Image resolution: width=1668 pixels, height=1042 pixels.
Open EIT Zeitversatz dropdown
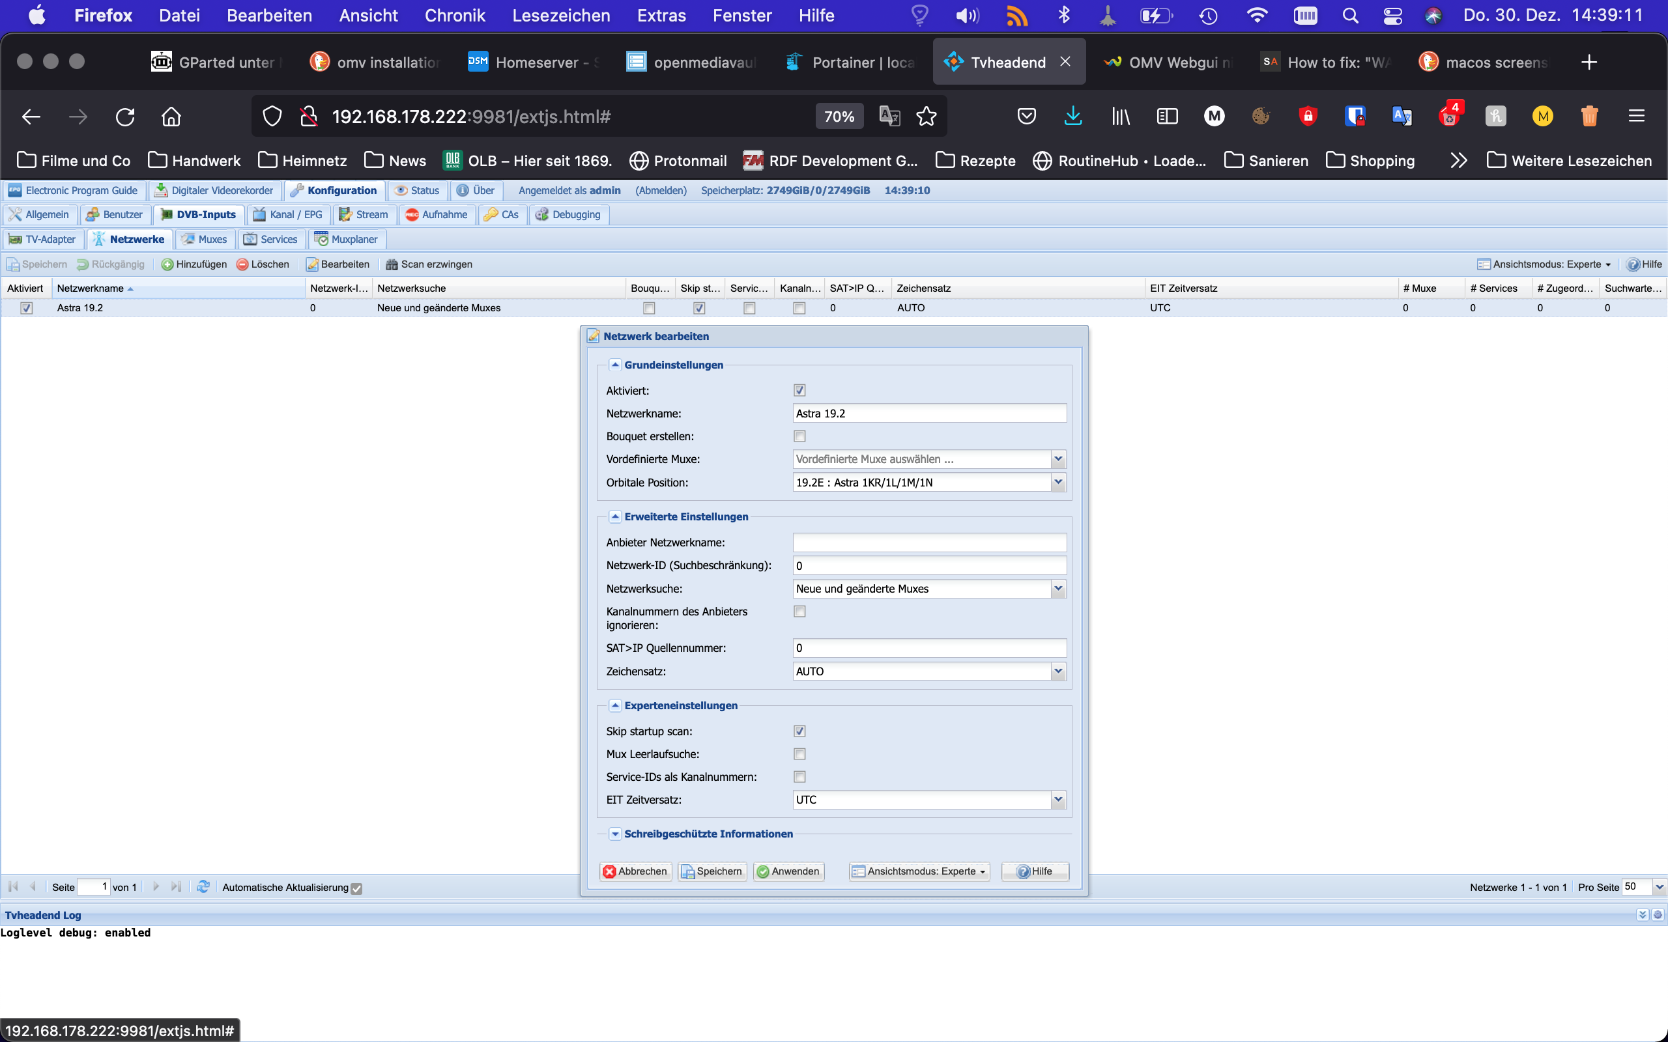click(1058, 800)
